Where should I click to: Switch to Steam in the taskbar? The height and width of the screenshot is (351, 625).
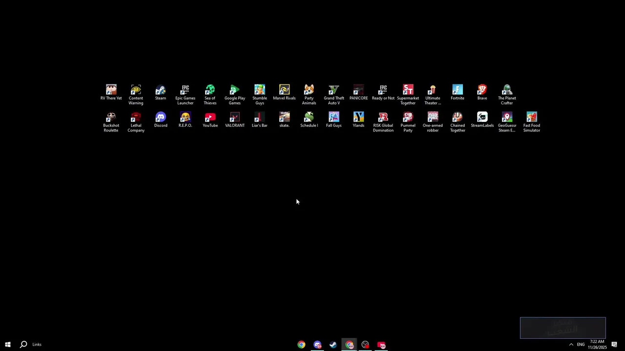[x=333, y=345]
